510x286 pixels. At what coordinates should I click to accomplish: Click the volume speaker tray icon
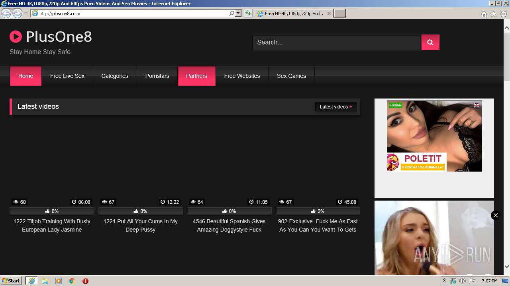(x=463, y=281)
